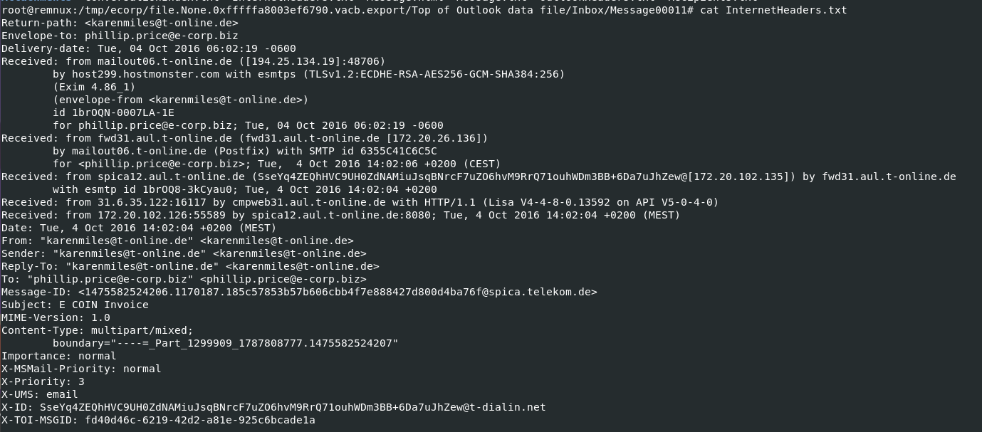Click the Message-ID header value
The height and width of the screenshot is (432, 982).
tap(338, 292)
